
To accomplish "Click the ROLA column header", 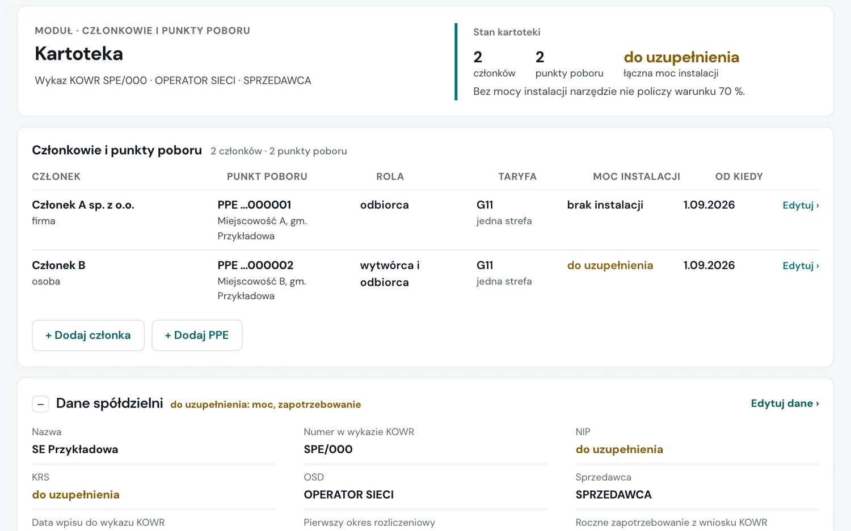I will pyautogui.click(x=390, y=177).
